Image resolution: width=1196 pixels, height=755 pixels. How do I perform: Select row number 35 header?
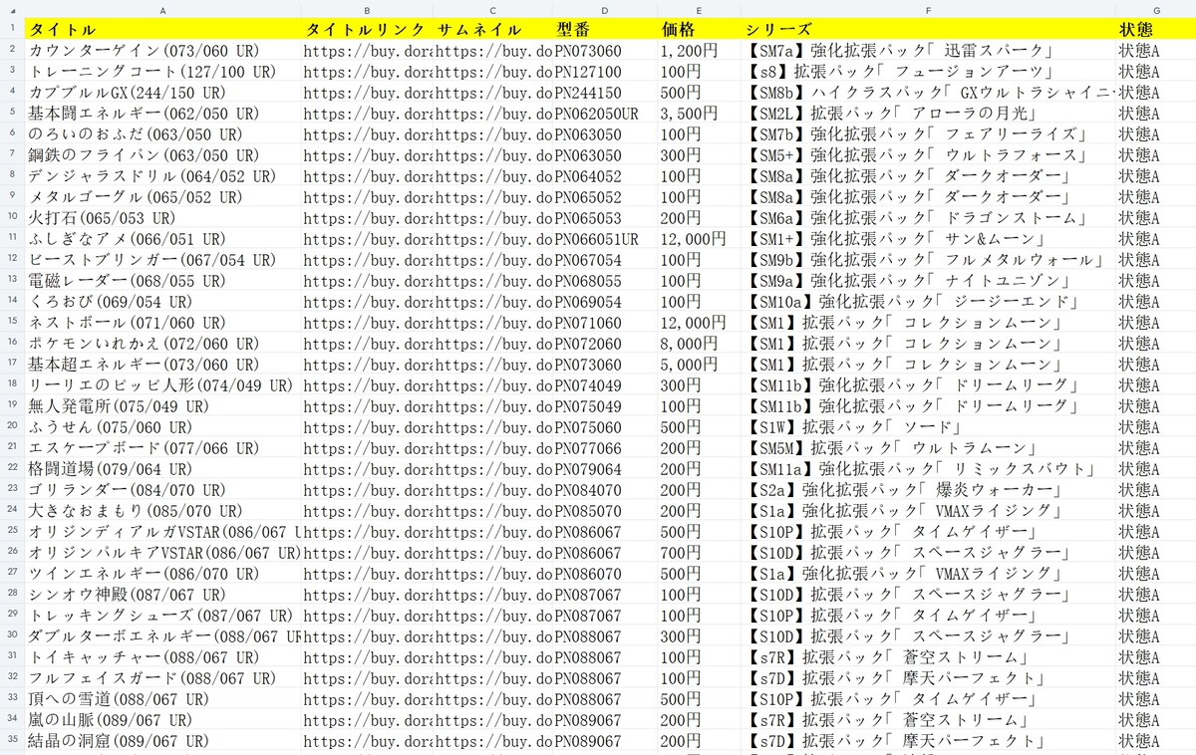pos(12,741)
